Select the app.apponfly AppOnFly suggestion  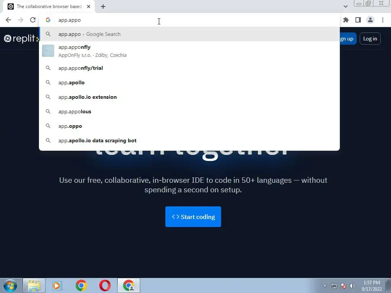pyautogui.click(x=189, y=51)
